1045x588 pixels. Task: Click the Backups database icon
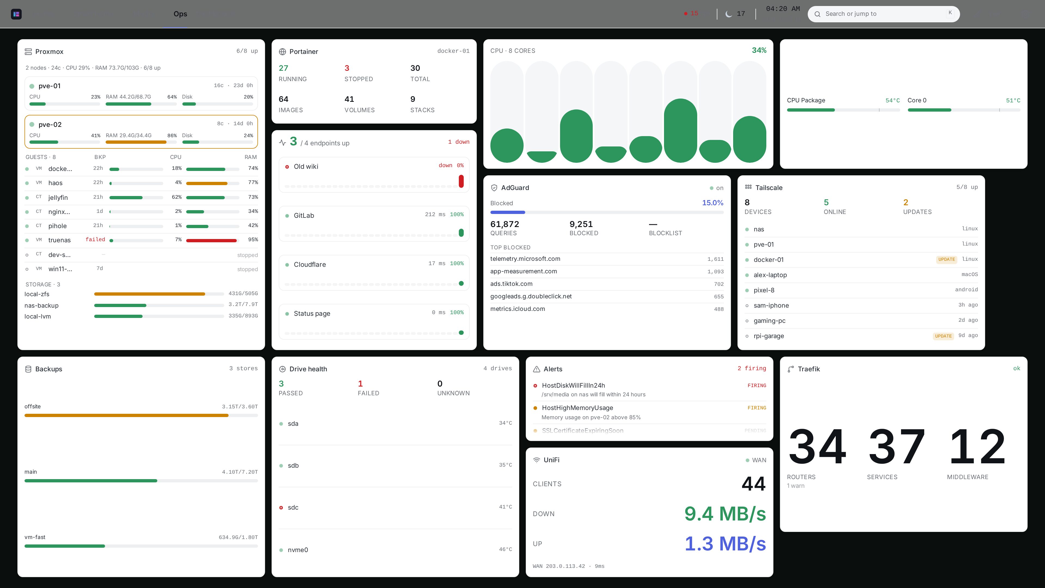tap(28, 369)
